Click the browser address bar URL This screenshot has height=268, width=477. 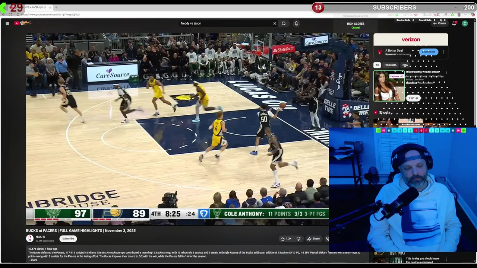[x=50, y=15]
